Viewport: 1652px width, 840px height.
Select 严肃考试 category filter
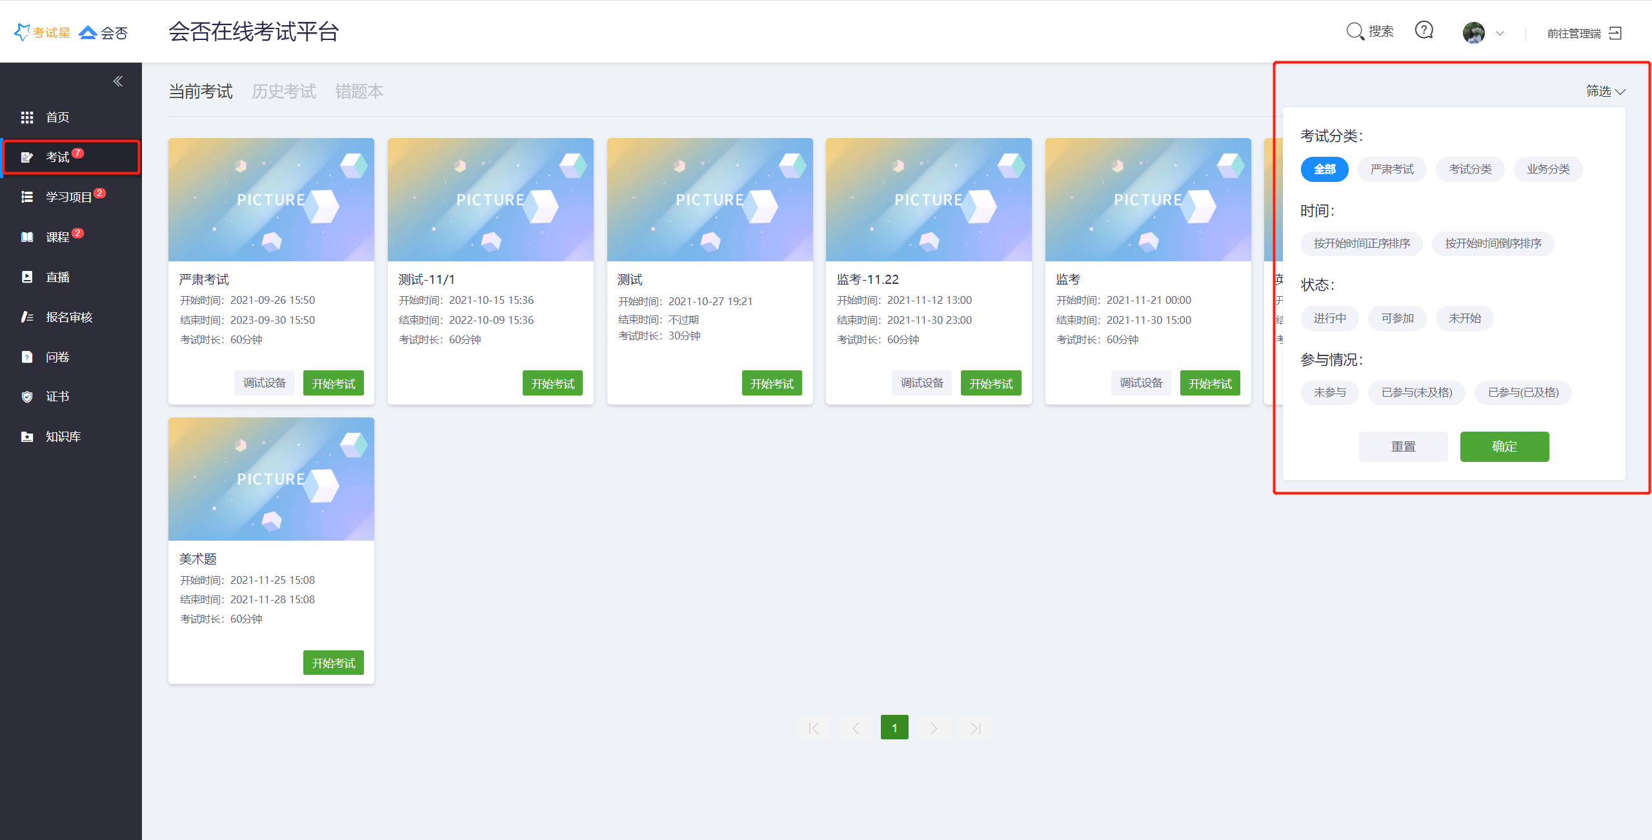tap(1392, 169)
